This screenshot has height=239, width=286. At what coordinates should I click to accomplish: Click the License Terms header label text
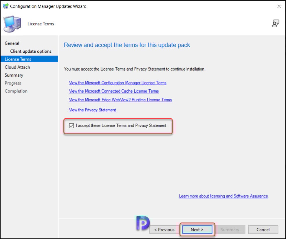point(41,24)
